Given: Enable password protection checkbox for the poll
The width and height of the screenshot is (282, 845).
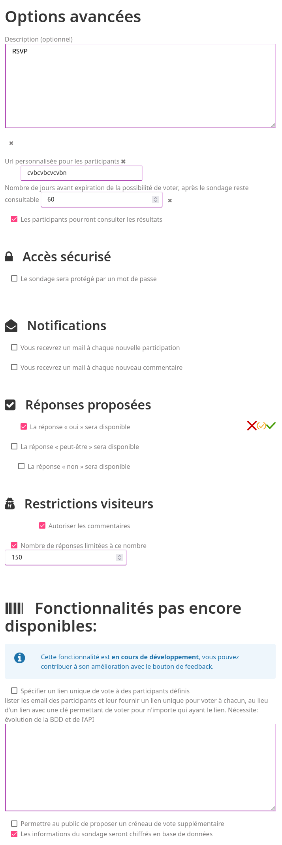Looking at the screenshot, I should 14,278.
